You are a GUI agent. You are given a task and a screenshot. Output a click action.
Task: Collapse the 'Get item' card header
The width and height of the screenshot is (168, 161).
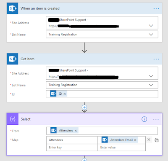[x=84, y=59]
